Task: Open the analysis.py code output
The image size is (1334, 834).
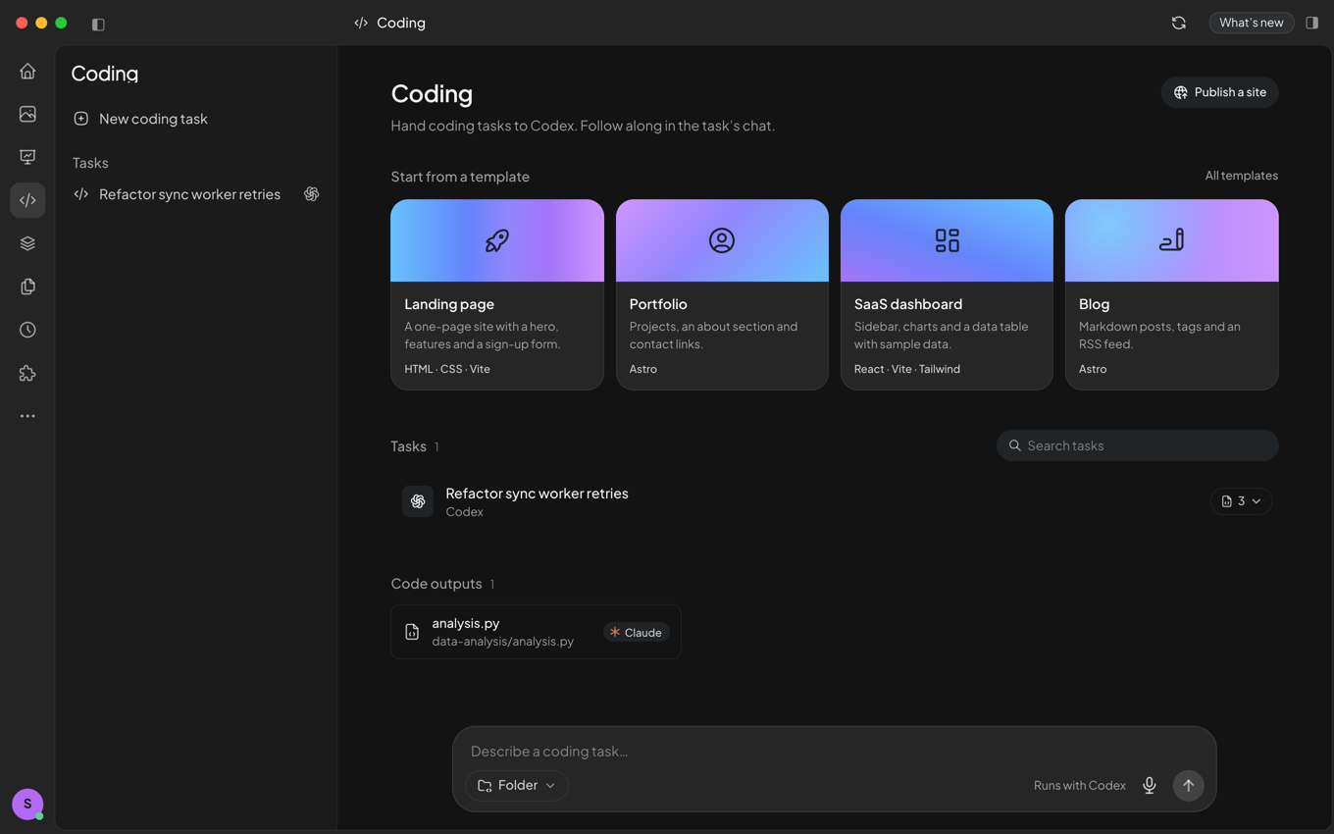Action: [x=536, y=632]
